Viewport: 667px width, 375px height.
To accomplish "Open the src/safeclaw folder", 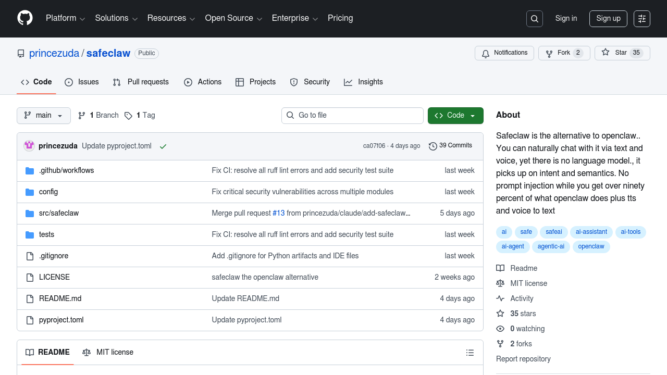I will point(59,213).
